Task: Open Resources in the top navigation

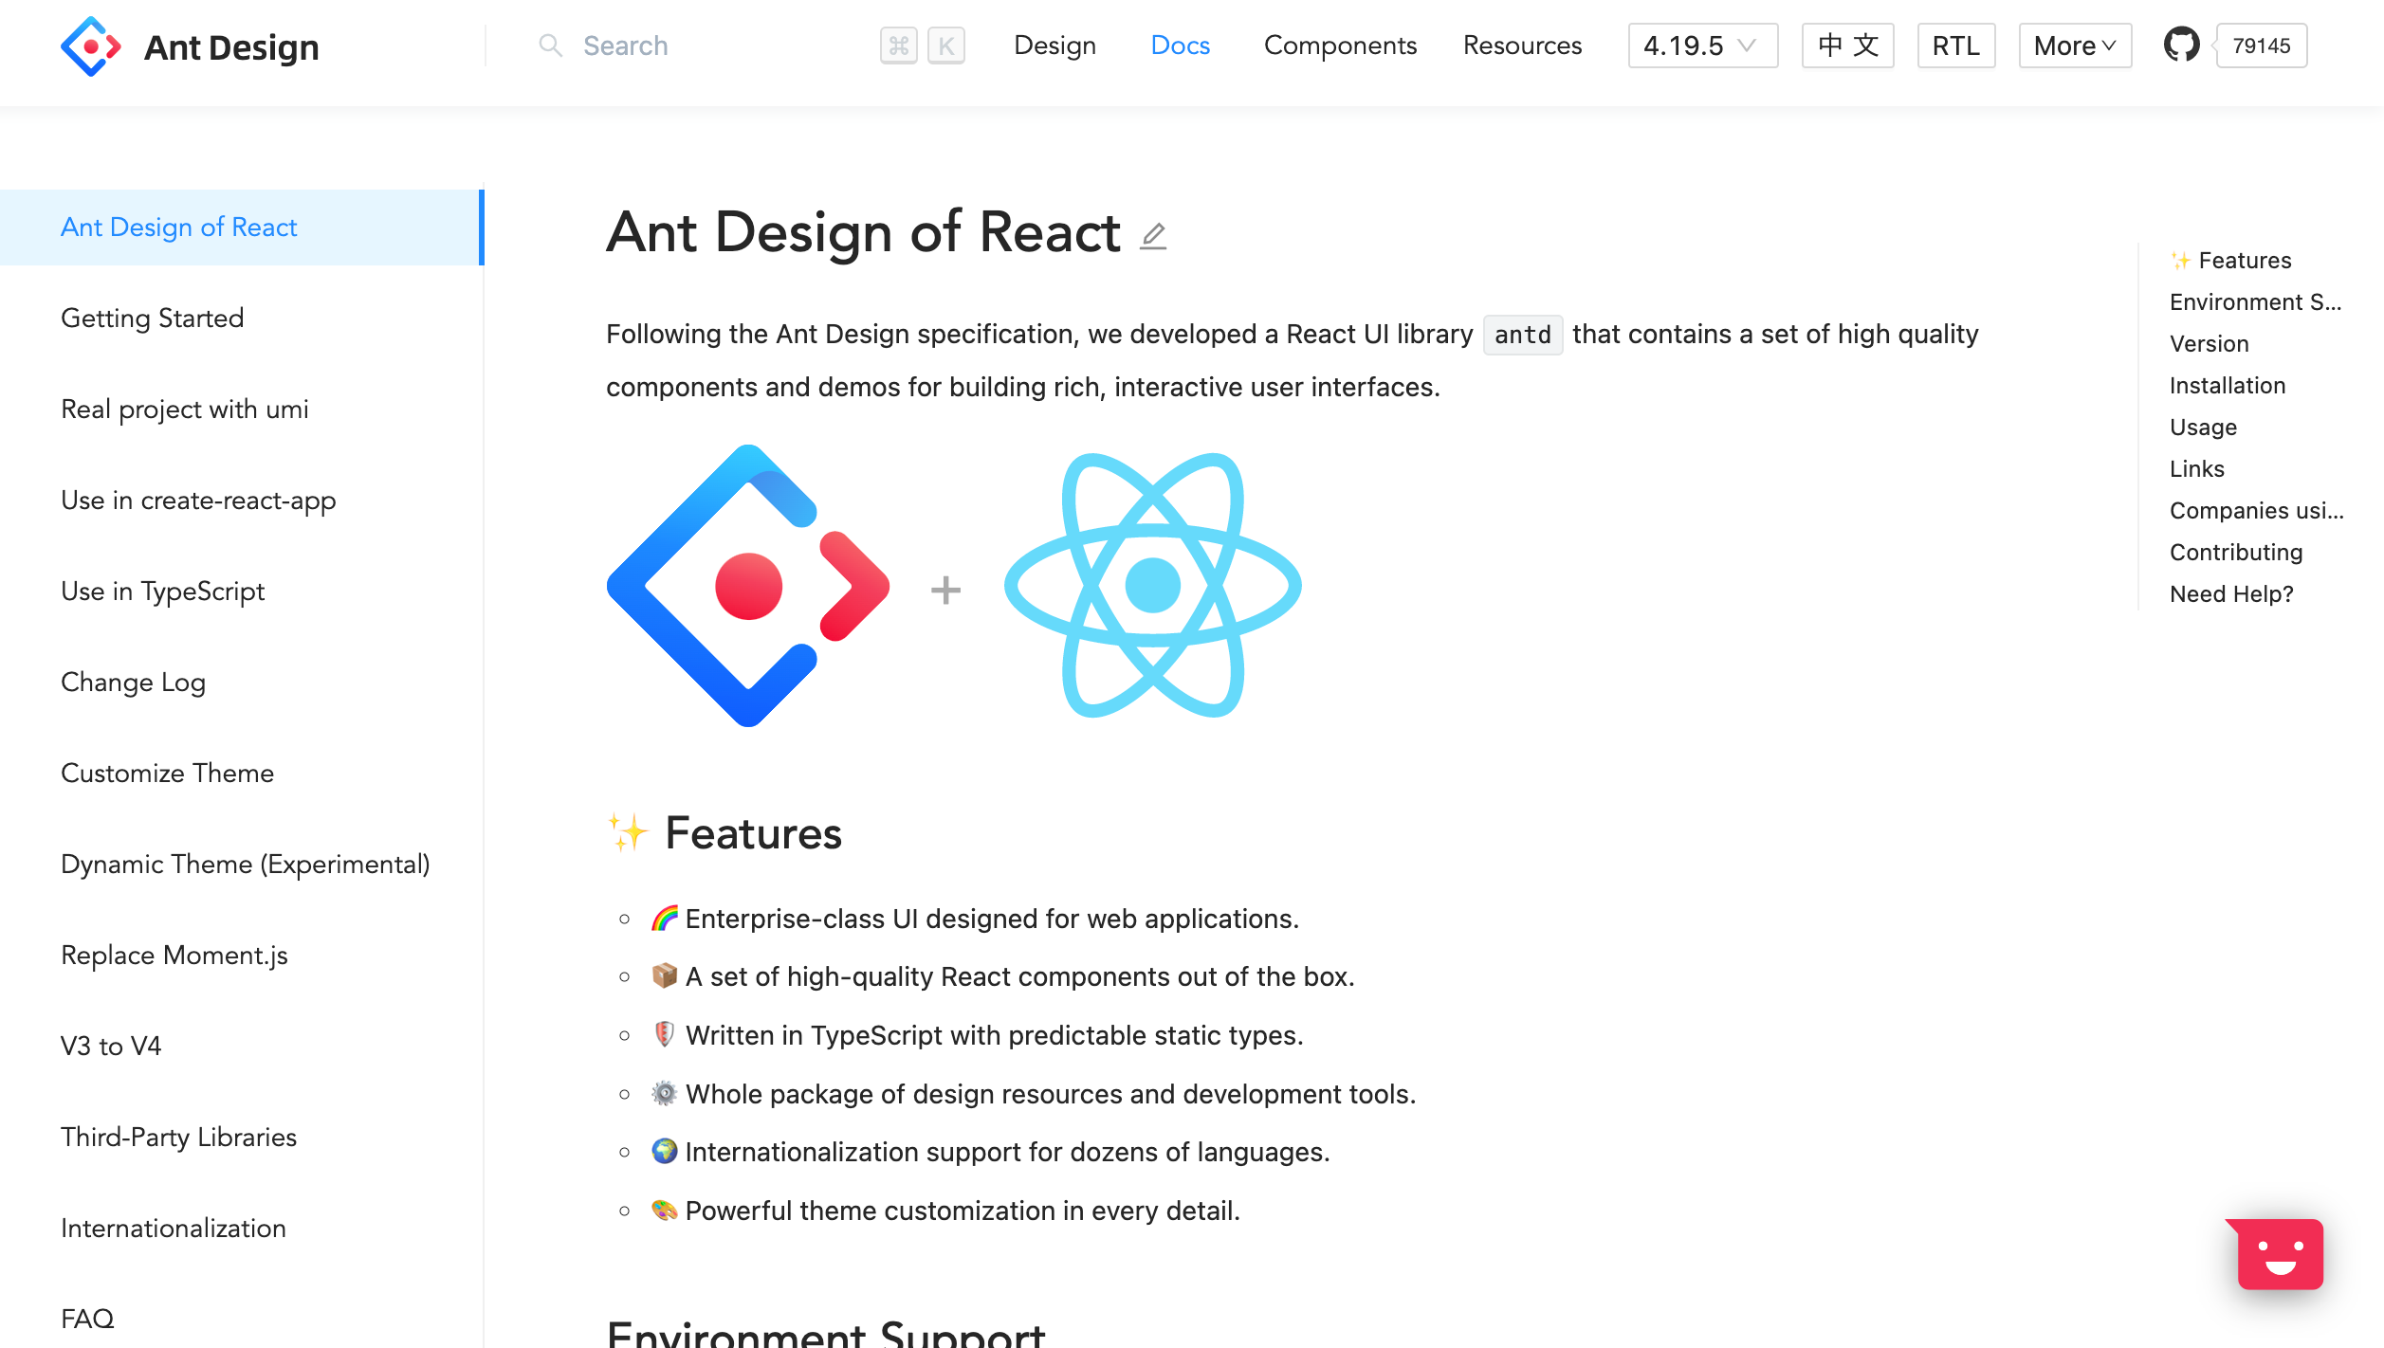Action: pos(1522,46)
